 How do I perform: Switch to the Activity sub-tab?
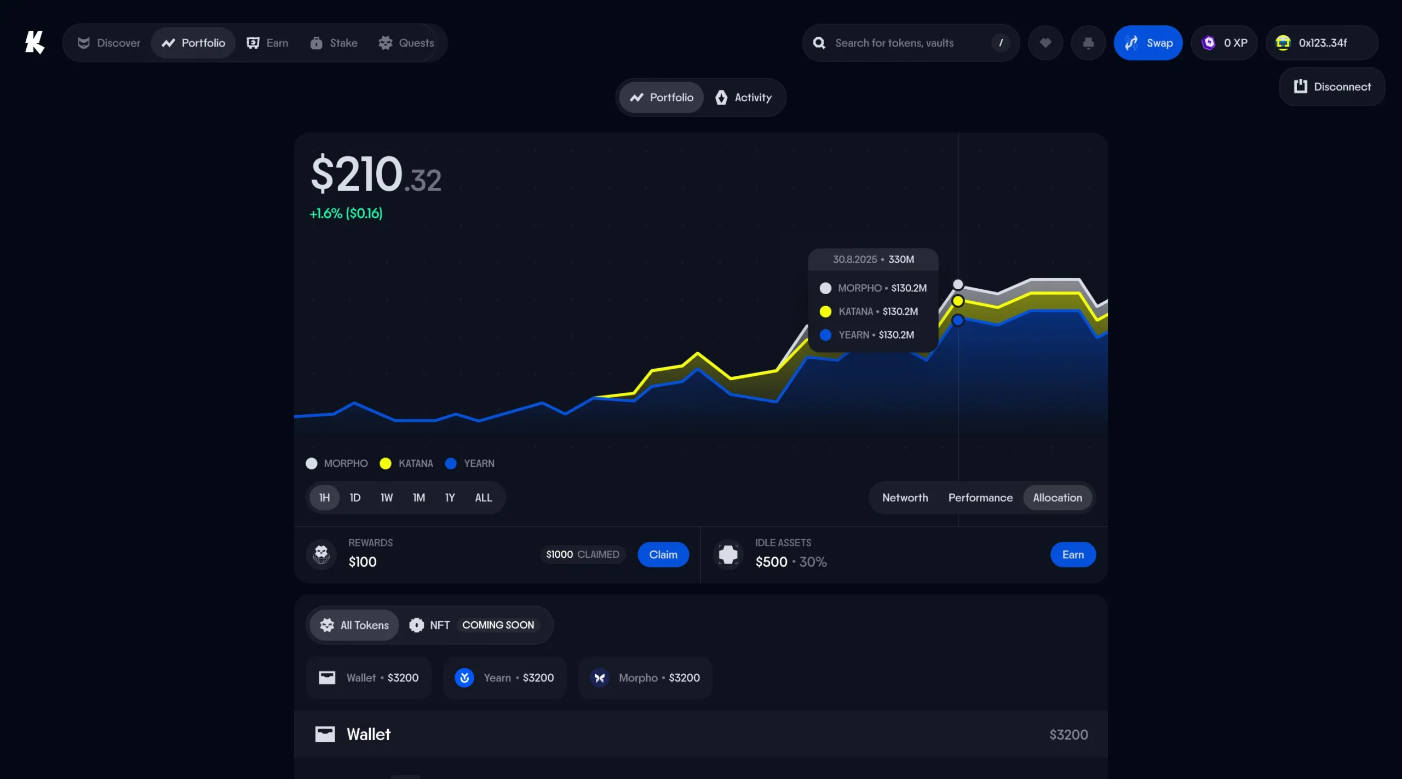743,98
